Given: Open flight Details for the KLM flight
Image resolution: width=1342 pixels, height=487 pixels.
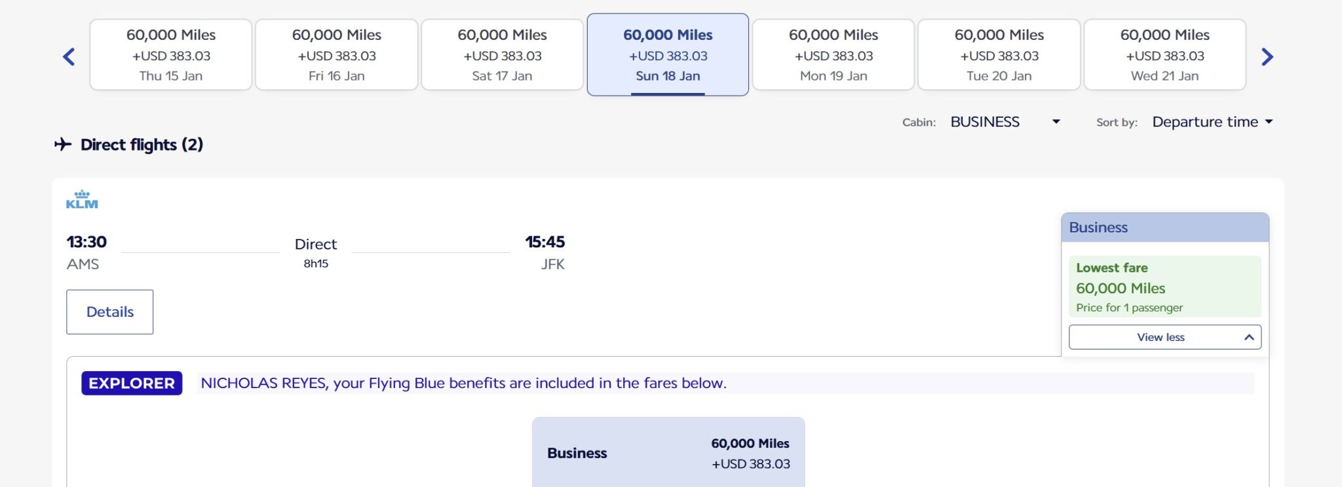Looking at the screenshot, I should pyautogui.click(x=110, y=312).
